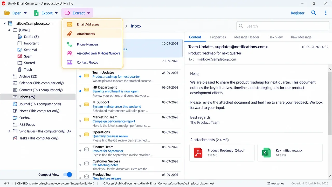Click the Attachments paperclip icon
The height and width of the screenshot is (187, 332).
tap(70, 34)
